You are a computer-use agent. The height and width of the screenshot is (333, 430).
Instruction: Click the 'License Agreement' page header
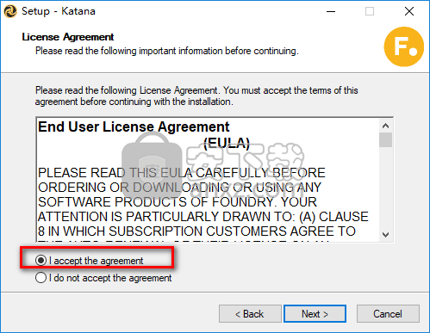tap(68, 37)
